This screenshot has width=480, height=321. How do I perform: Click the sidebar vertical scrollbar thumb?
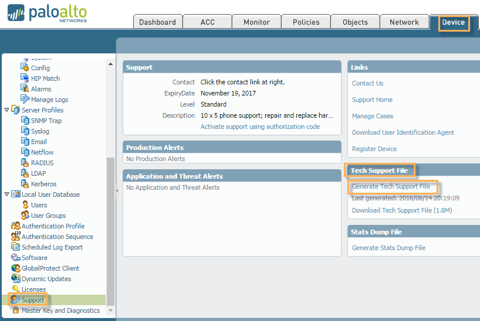pos(110,231)
